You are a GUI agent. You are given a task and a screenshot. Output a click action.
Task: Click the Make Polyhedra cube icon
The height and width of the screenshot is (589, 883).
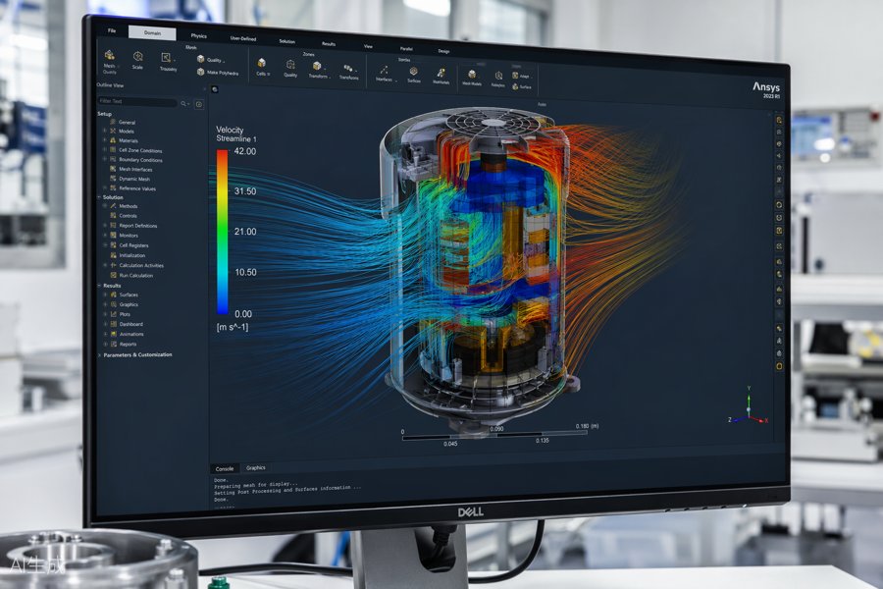click(200, 72)
